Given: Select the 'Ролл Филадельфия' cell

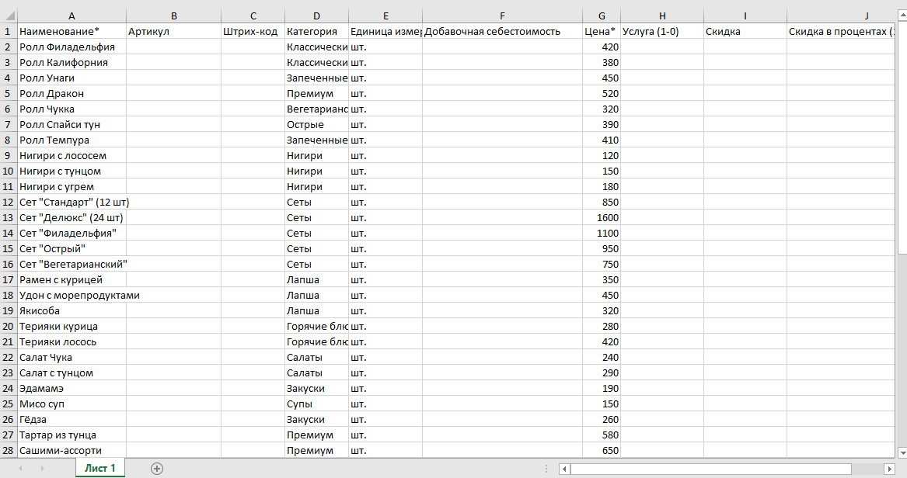Looking at the screenshot, I should click(x=72, y=47).
